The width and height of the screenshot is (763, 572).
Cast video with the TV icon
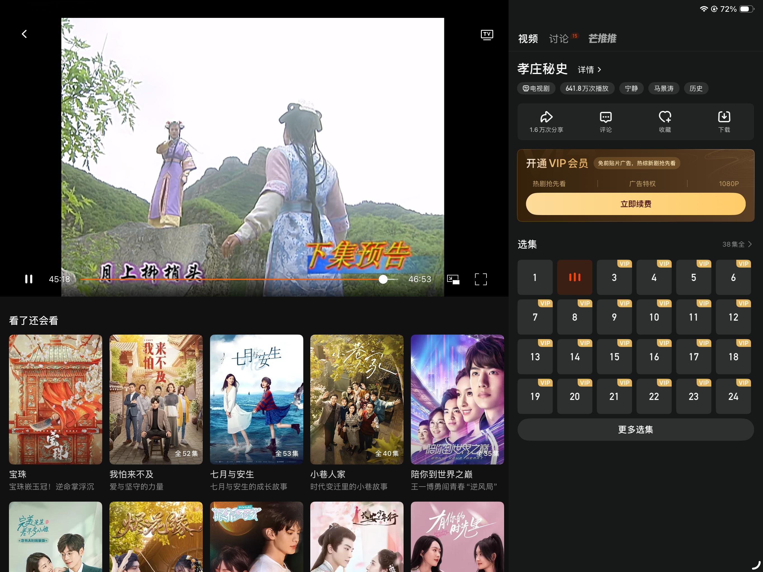(x=487, y=35)
